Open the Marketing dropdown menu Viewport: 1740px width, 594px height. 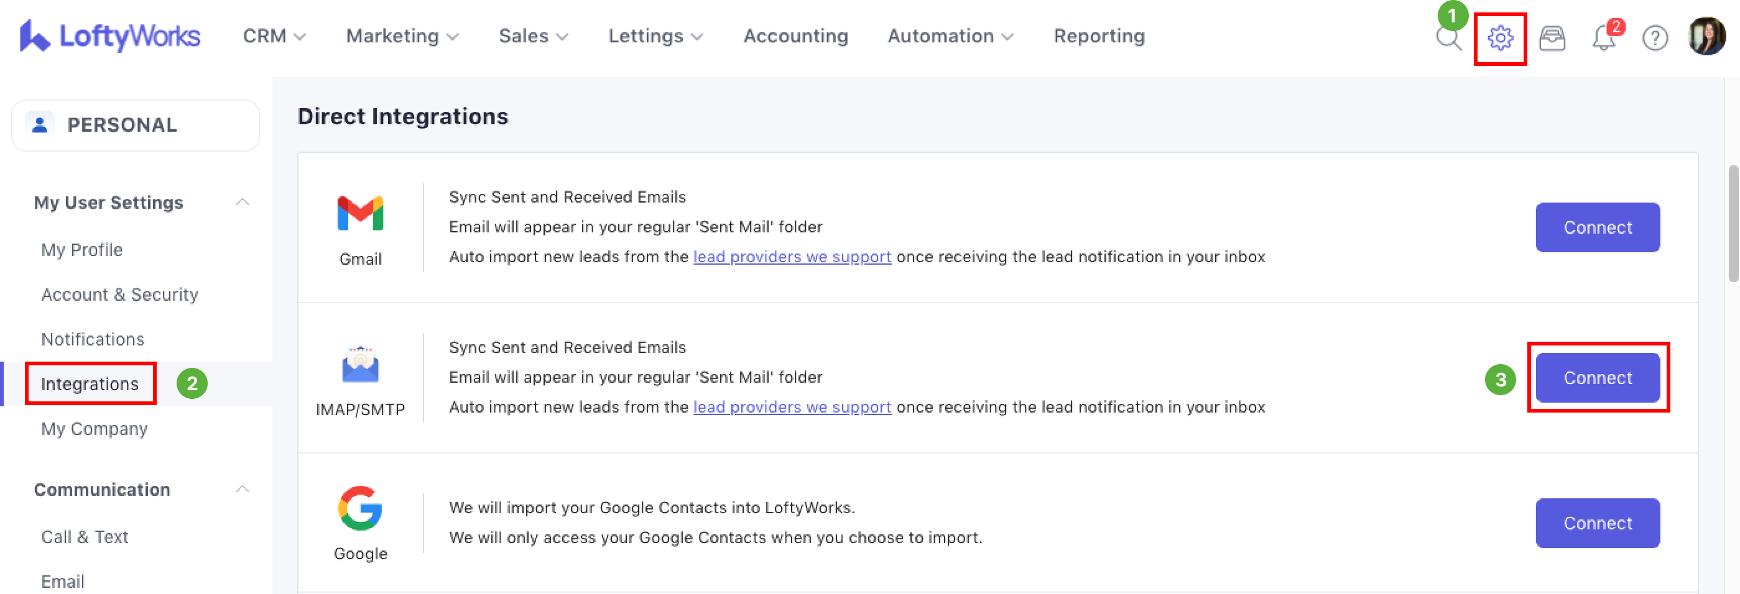pos(402,36)
